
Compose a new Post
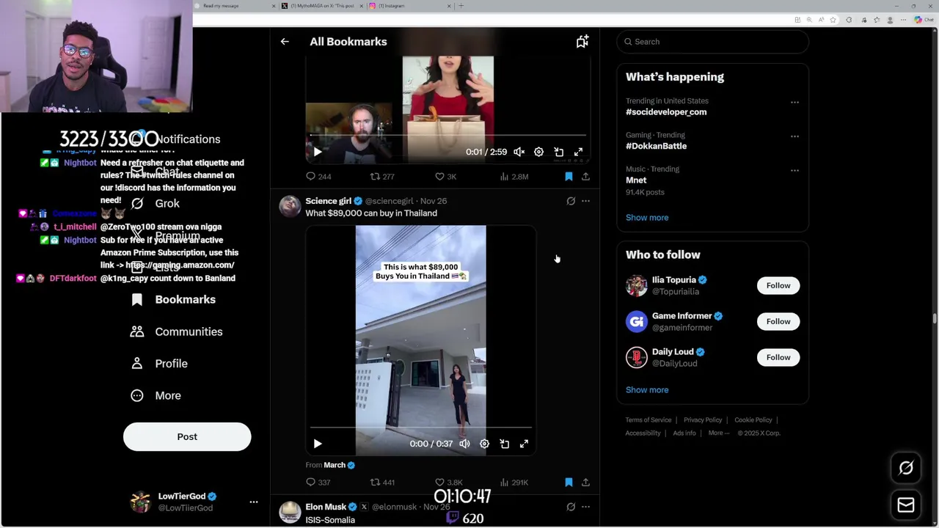(x=187, y=437)
